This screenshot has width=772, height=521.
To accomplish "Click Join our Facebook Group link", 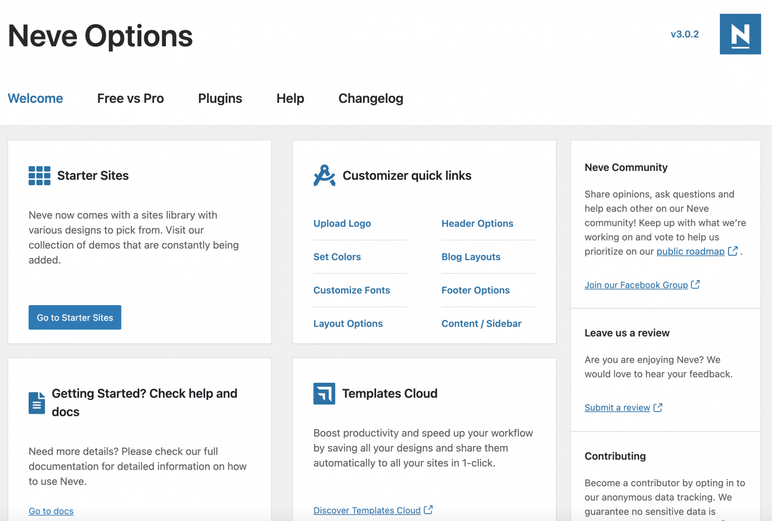I will tap(636, 285).
